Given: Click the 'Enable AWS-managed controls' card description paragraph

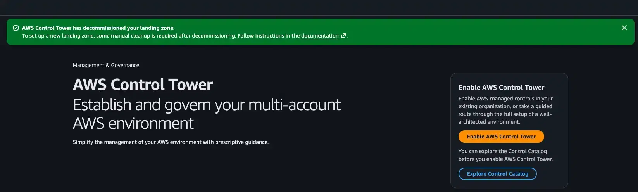Looking at the screenshot, I should tap(505, 110).
